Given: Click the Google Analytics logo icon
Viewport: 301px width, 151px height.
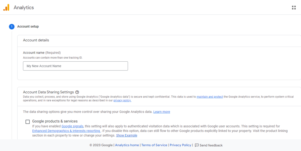Looking at the screenshot, I should 6,8.
